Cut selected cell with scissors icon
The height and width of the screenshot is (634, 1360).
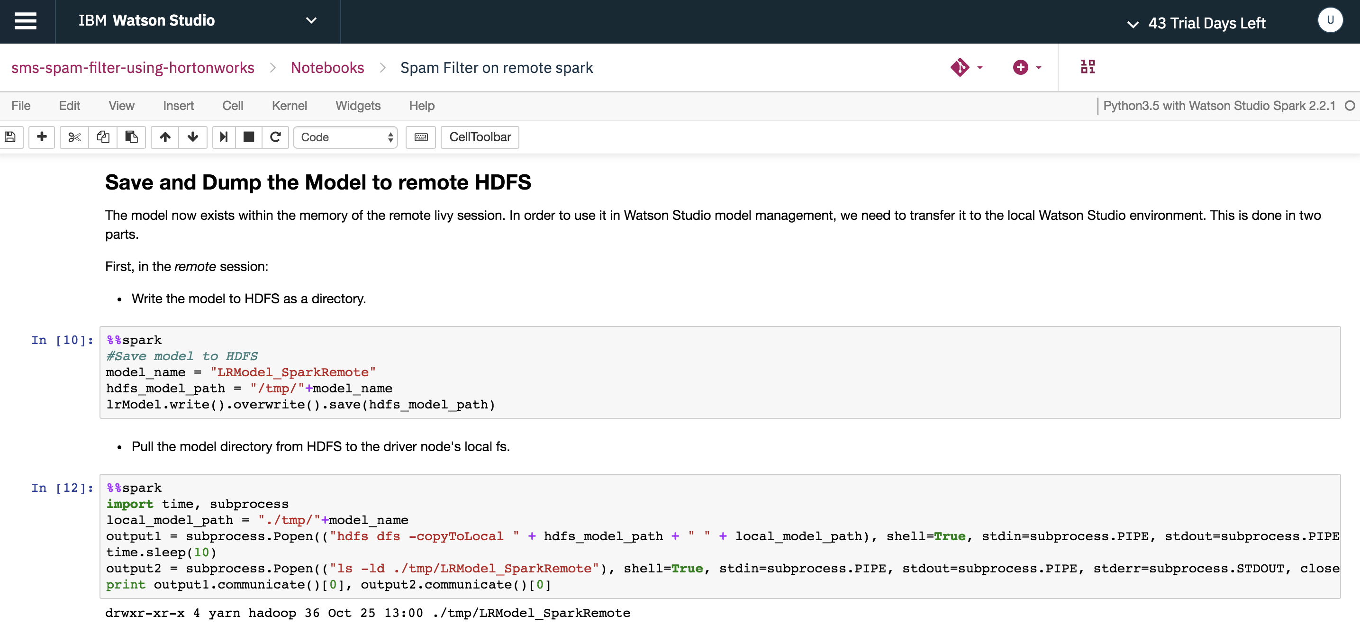(x=74, y=137)
